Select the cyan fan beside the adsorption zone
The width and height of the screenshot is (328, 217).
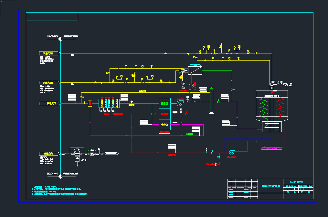point(179,103)
